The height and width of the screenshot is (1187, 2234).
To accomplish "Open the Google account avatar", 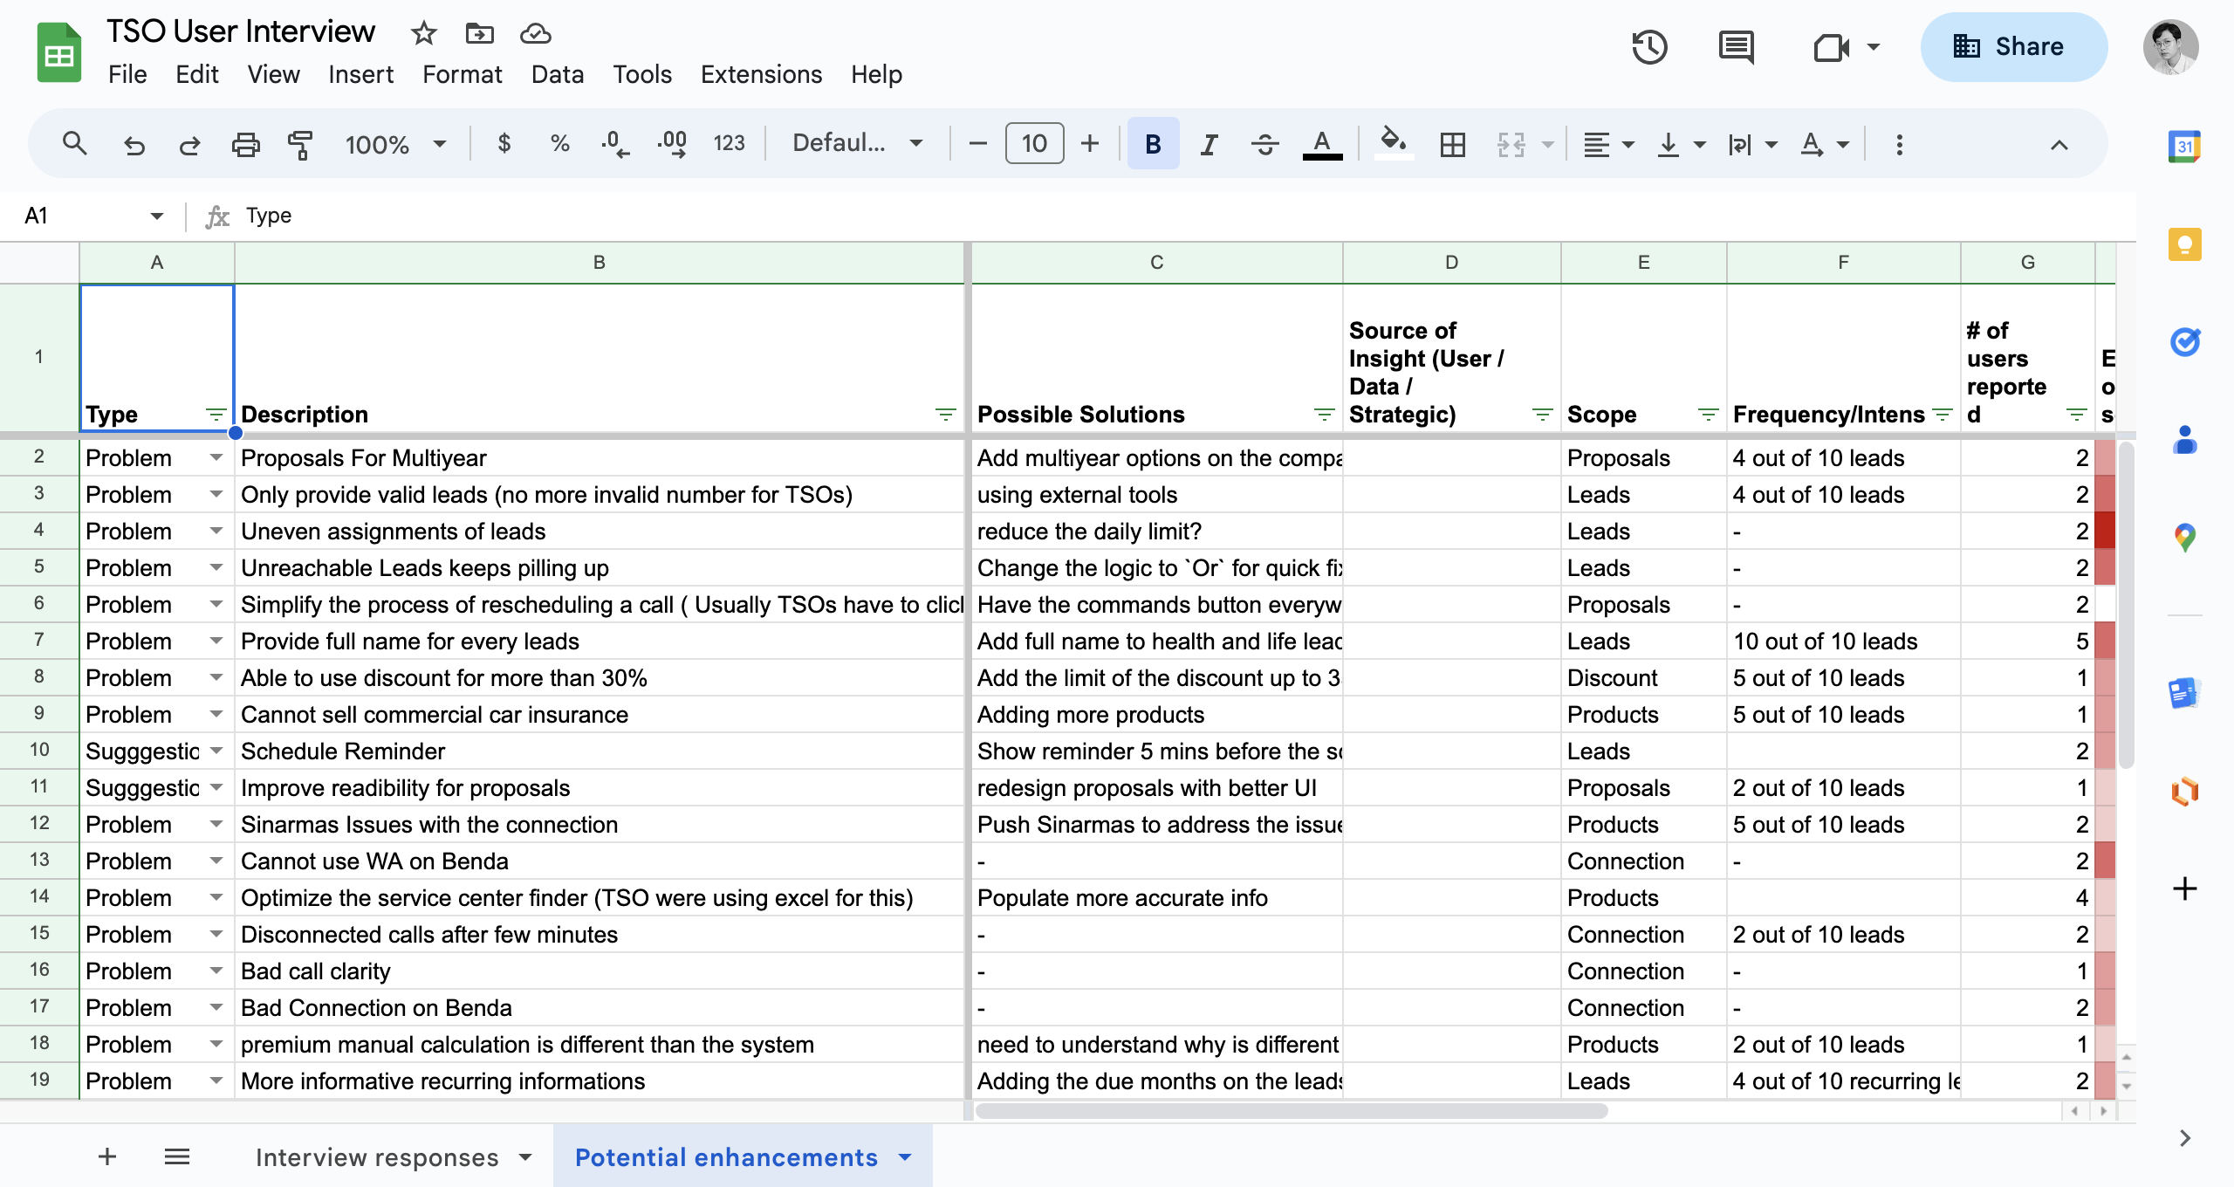I will [2171, 47].
